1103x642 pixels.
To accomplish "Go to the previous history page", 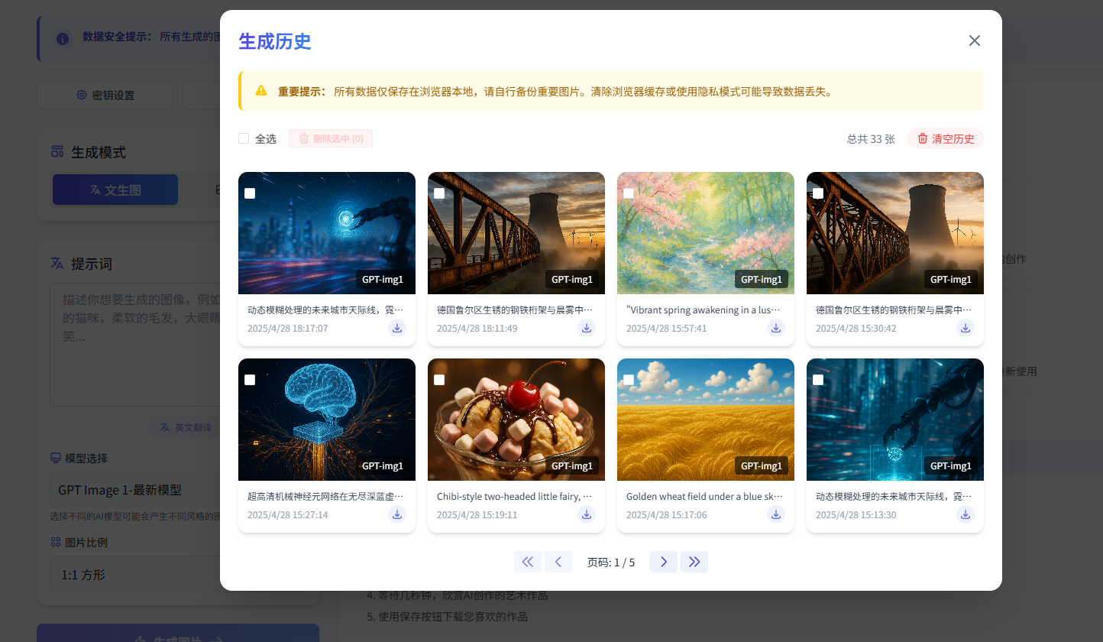I will (558, 562).
